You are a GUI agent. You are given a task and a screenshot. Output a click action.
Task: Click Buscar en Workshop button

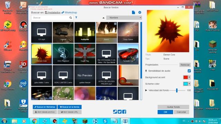click(x=45, y=107)
